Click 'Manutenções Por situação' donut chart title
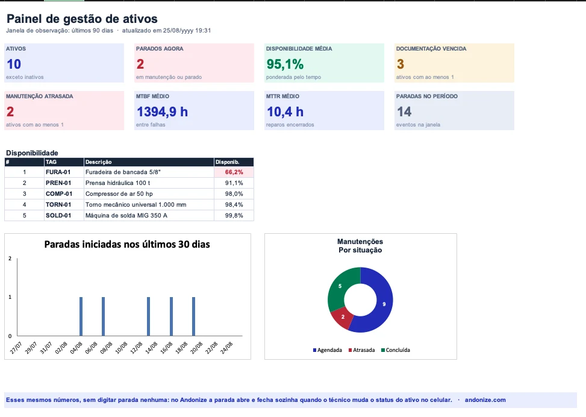This screenshot has height=417, width=586. pos(360,246)
